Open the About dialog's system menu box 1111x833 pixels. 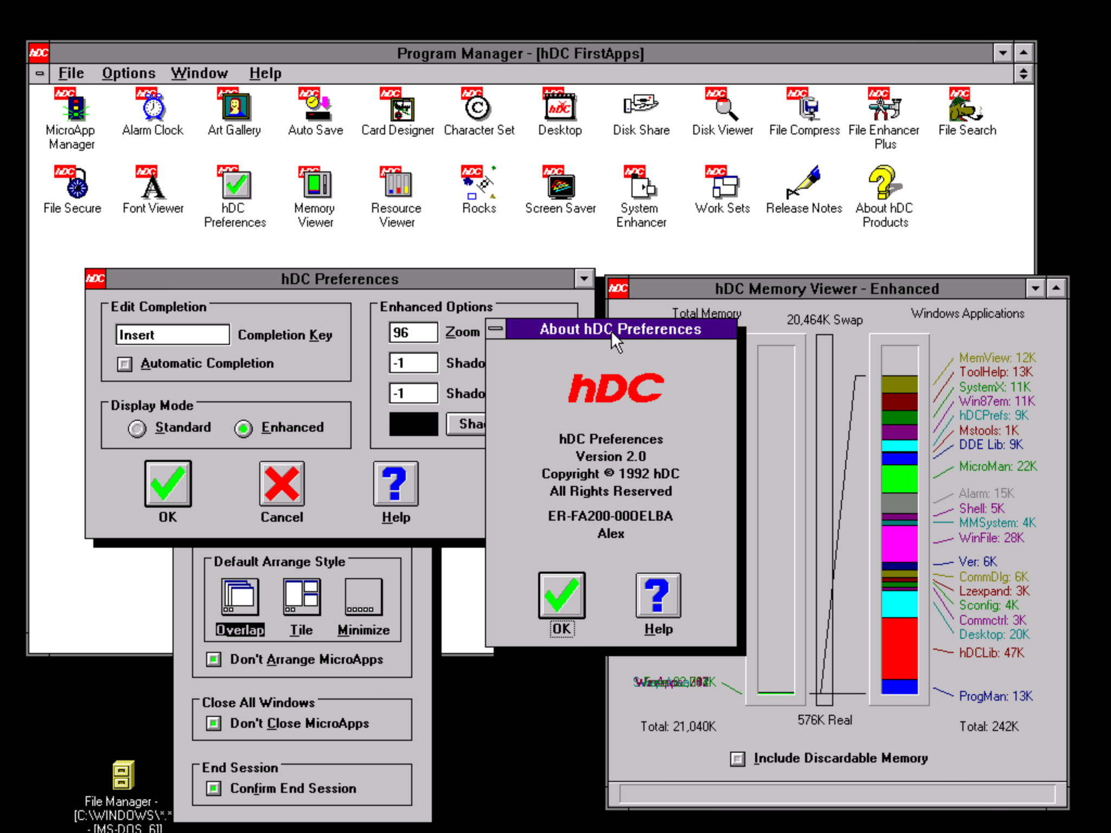[495, 329]
